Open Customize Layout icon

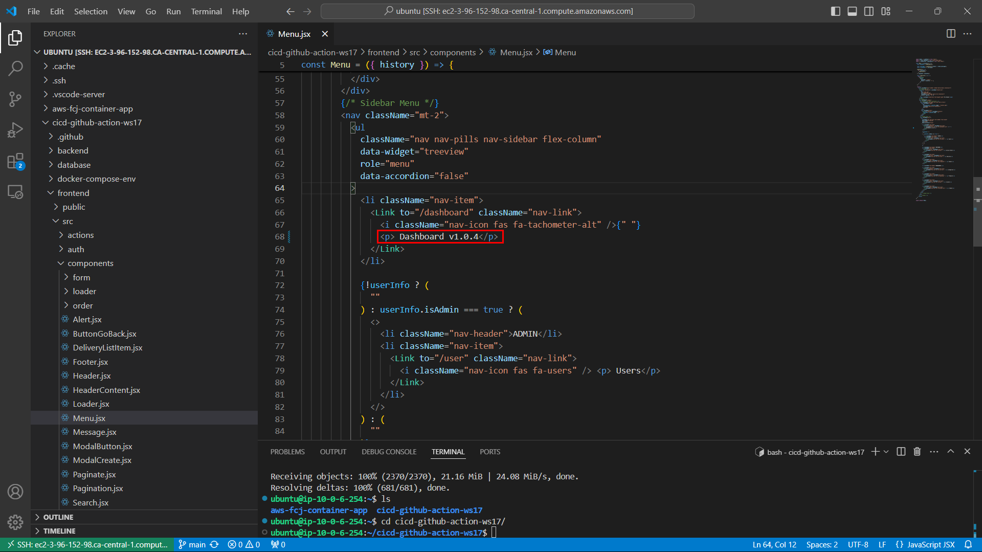tap(886, 11)
